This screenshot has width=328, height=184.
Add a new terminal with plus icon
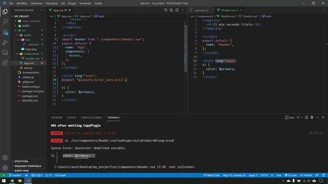click(x=298, y=118)
